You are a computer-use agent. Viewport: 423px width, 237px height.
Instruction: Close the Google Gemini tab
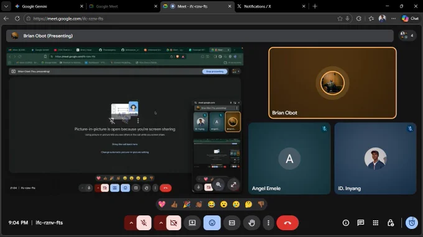(81, 6)
